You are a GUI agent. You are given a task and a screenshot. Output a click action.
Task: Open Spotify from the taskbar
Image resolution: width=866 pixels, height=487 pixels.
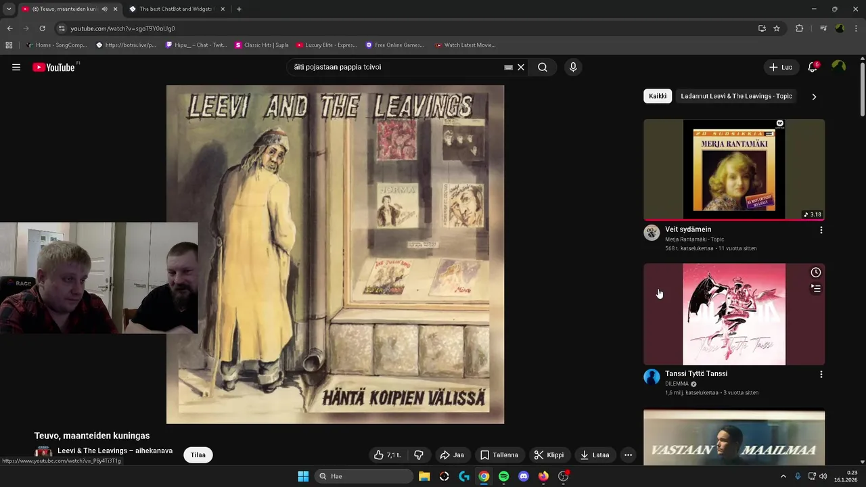coord(503,476)
